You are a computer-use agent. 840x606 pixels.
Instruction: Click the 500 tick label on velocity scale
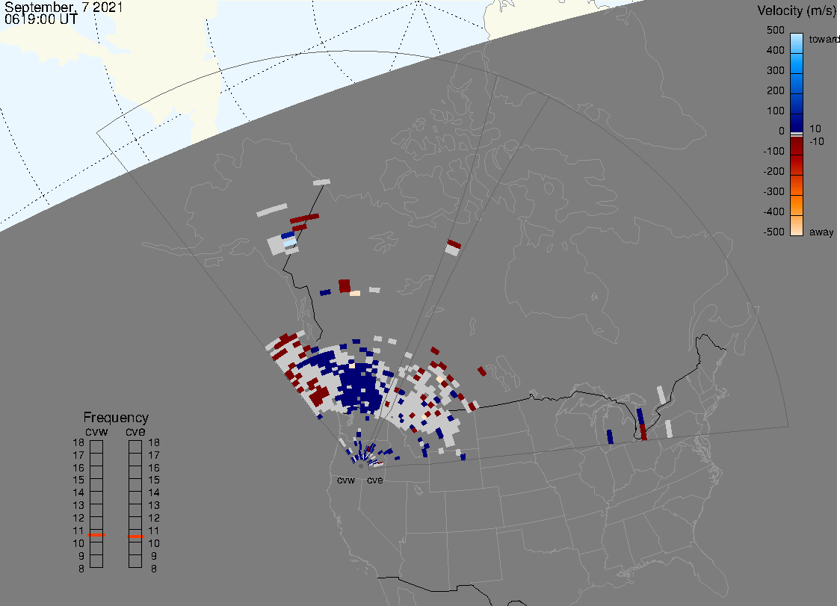coord(775,30)
